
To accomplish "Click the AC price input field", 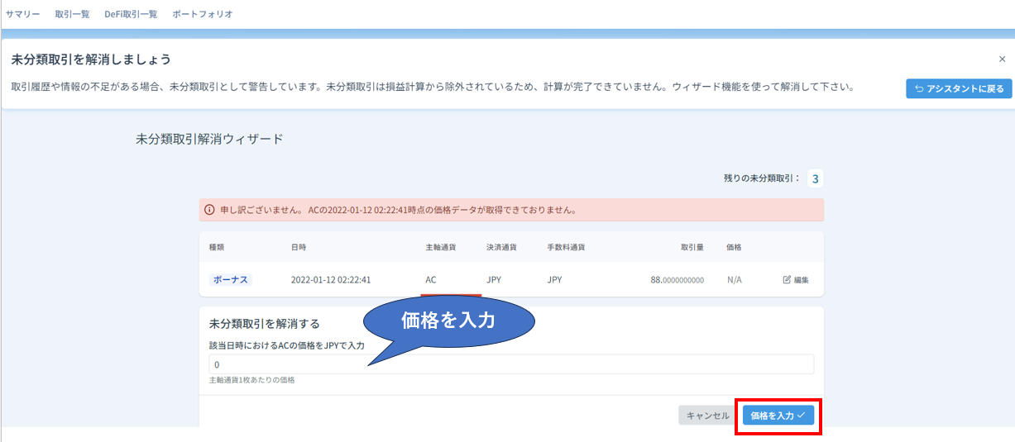I will [x=511, y=364].
